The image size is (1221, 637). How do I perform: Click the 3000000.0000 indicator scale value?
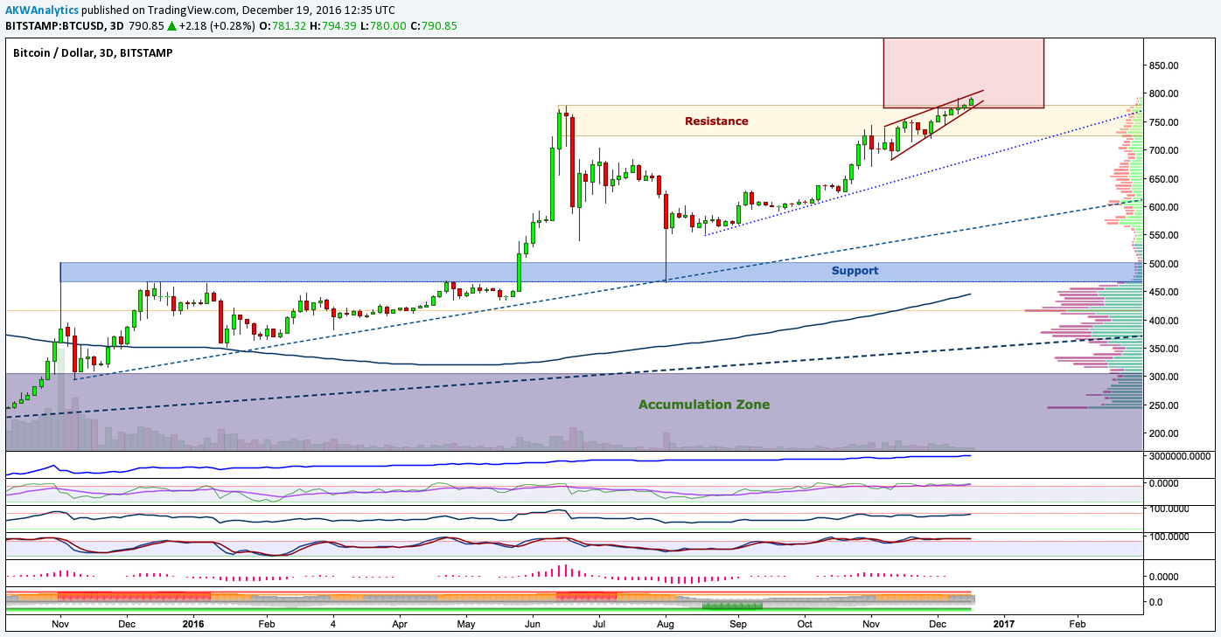pos(1180,456)
